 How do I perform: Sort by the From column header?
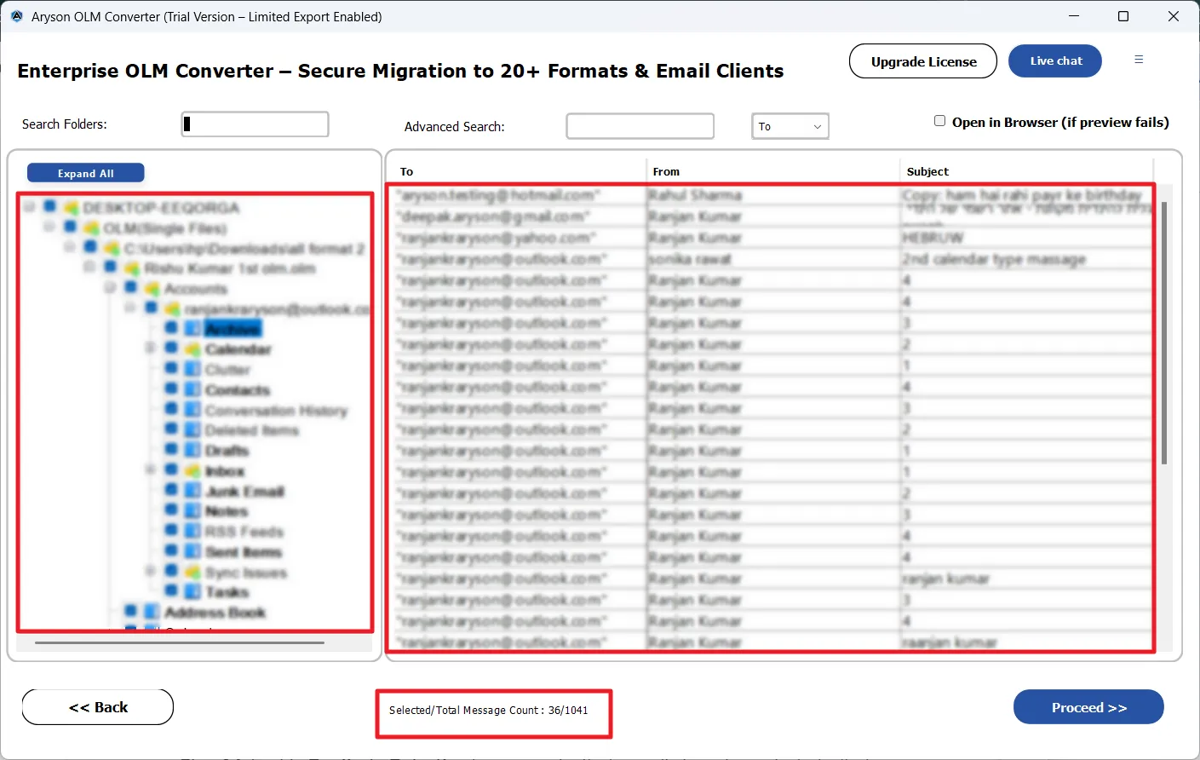pyautogui.click(x=666, y=171)
